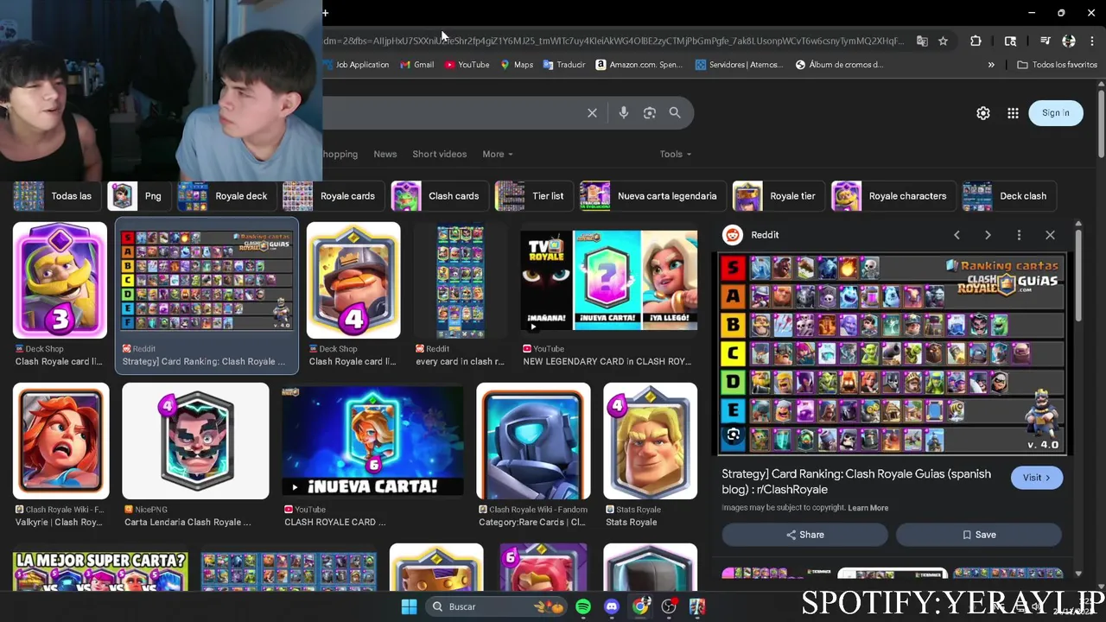Open the Stats Royale card thumbnail

pyautogui.click(x=650, y=441)
